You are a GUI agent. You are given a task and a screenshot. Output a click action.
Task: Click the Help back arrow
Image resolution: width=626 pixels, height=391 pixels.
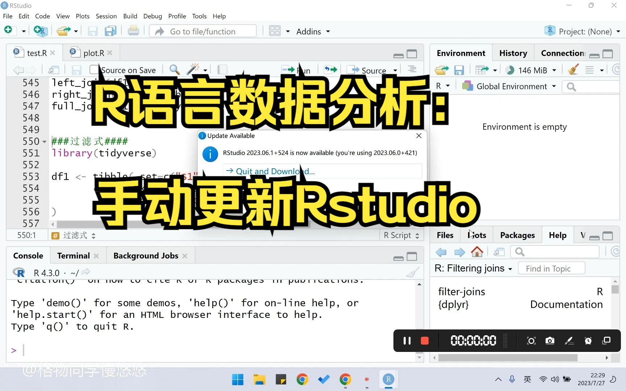point(441,252)
